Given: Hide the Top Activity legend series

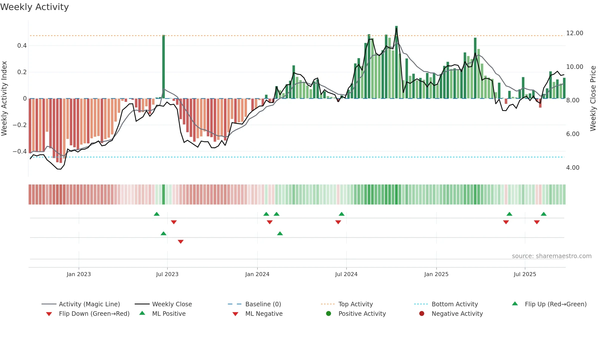Looking at the screenshot, I should (x=347, y=304).
